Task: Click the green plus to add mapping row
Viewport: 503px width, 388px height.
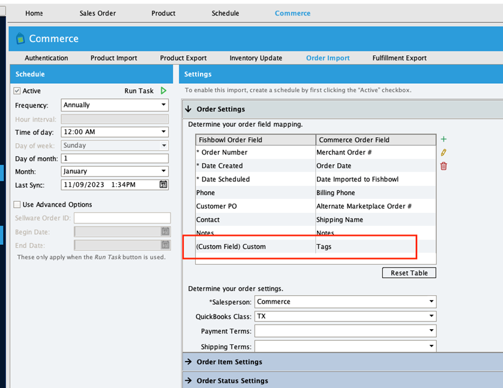Action: coord(444,139)
